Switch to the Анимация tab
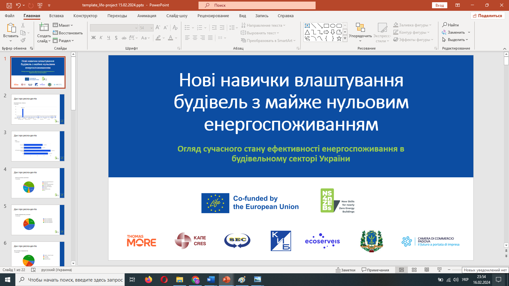This screenshot has height=286, width=509. pos(147,16)
